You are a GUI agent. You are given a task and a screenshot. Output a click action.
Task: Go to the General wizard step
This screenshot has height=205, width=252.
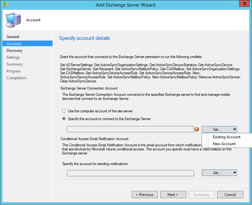[x=13, y=37]
